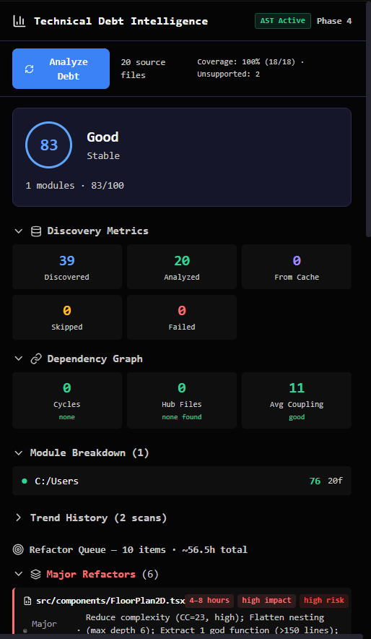Click the bar chart icon beside Technical Debt Intelligence

[19, 21]
